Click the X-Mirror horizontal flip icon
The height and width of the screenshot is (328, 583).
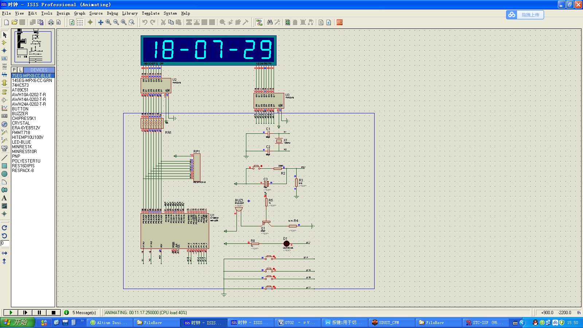(x=4, y=253)
